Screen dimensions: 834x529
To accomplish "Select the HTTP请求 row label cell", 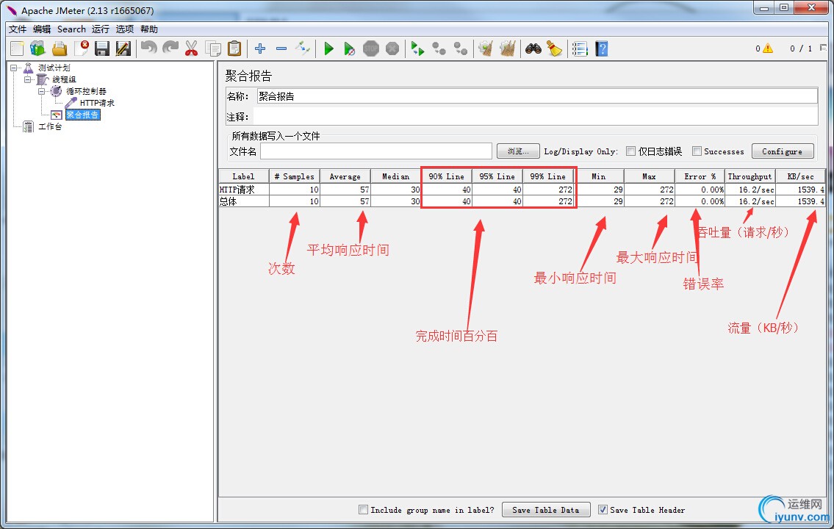I will 244,190.
